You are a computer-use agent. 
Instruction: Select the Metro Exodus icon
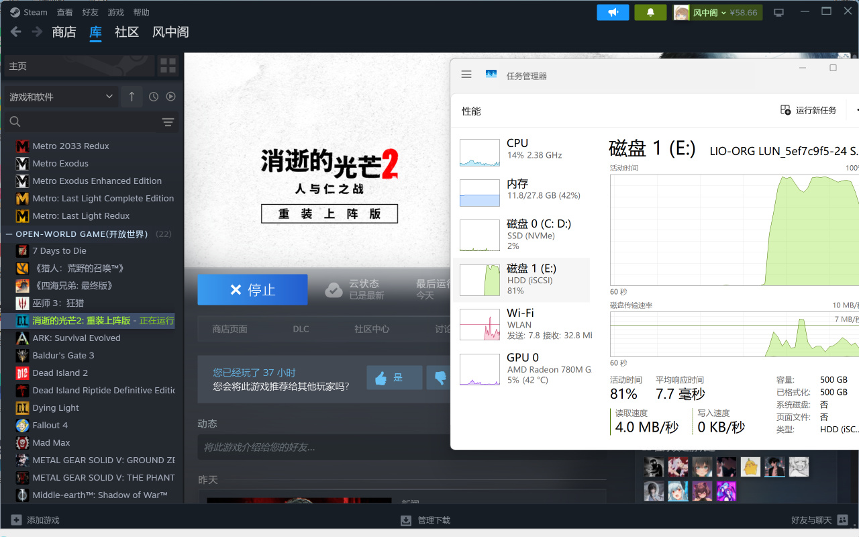[22, 163]
